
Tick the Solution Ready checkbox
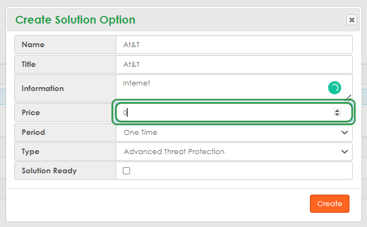click(x=127, y=171)
